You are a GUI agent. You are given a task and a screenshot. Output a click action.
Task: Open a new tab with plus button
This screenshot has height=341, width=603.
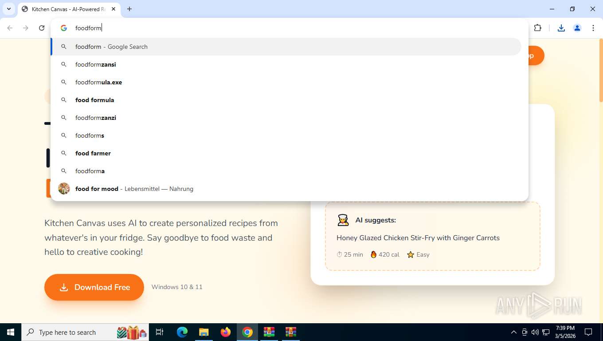coord(129,9)
